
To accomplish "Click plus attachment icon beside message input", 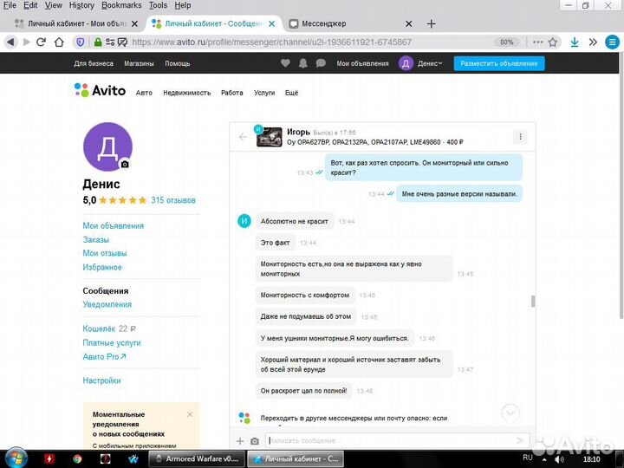I will [x=240, y=441].
